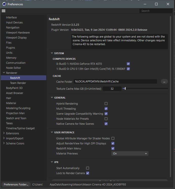Select Redshift under Renderer
This screenshot has width=175, height=189.
click(23, 78)
